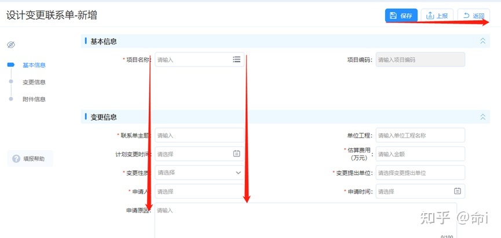Collapse the 变更信息 section

482,117
